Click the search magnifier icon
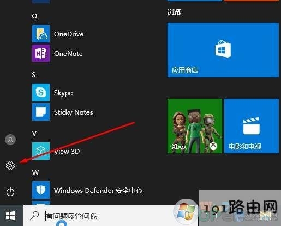 (34, 216)
